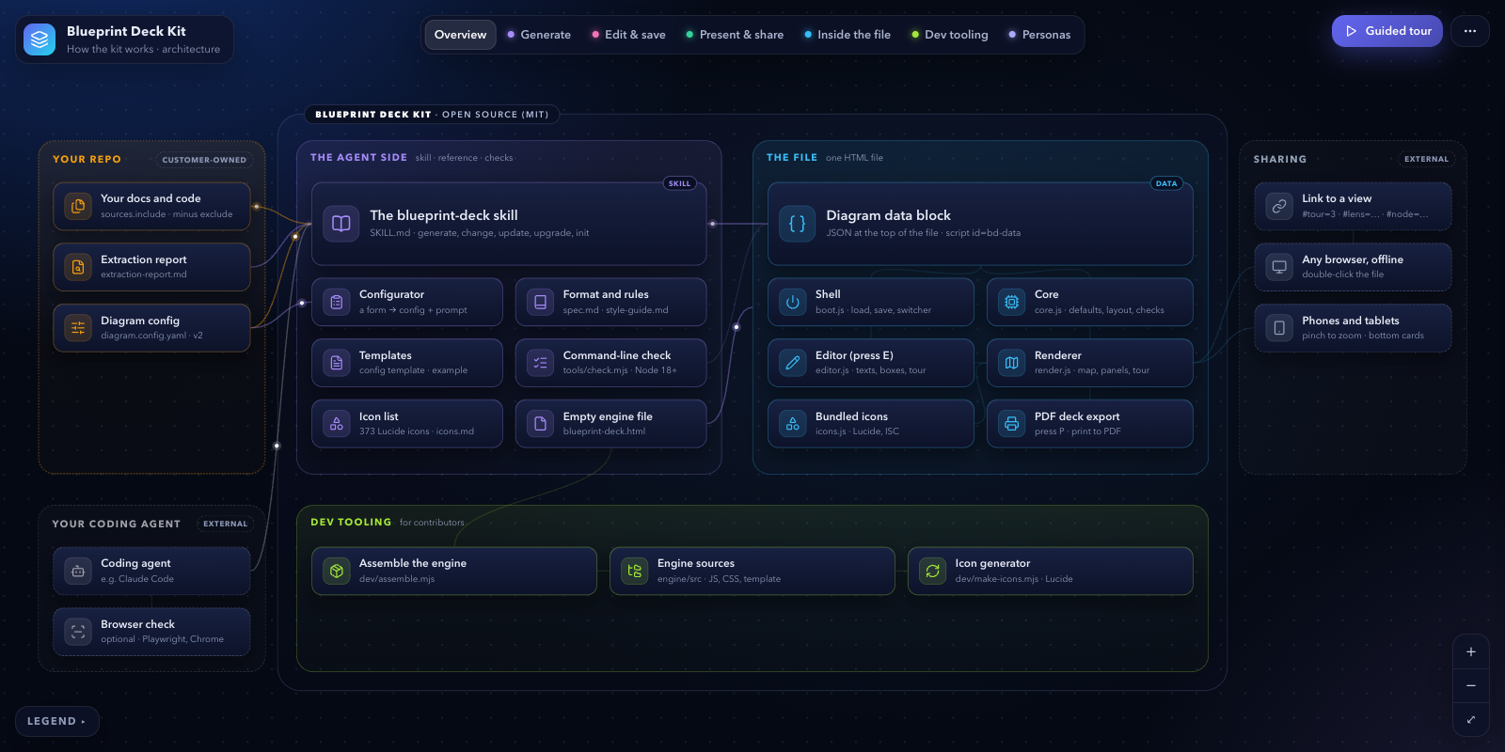Click the Link to a view chain icon
1505x752 pixels.
click(x=1279, y=206)
